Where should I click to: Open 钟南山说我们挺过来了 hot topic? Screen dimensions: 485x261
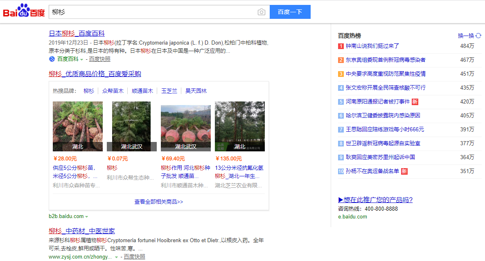[x=372, y=46]
